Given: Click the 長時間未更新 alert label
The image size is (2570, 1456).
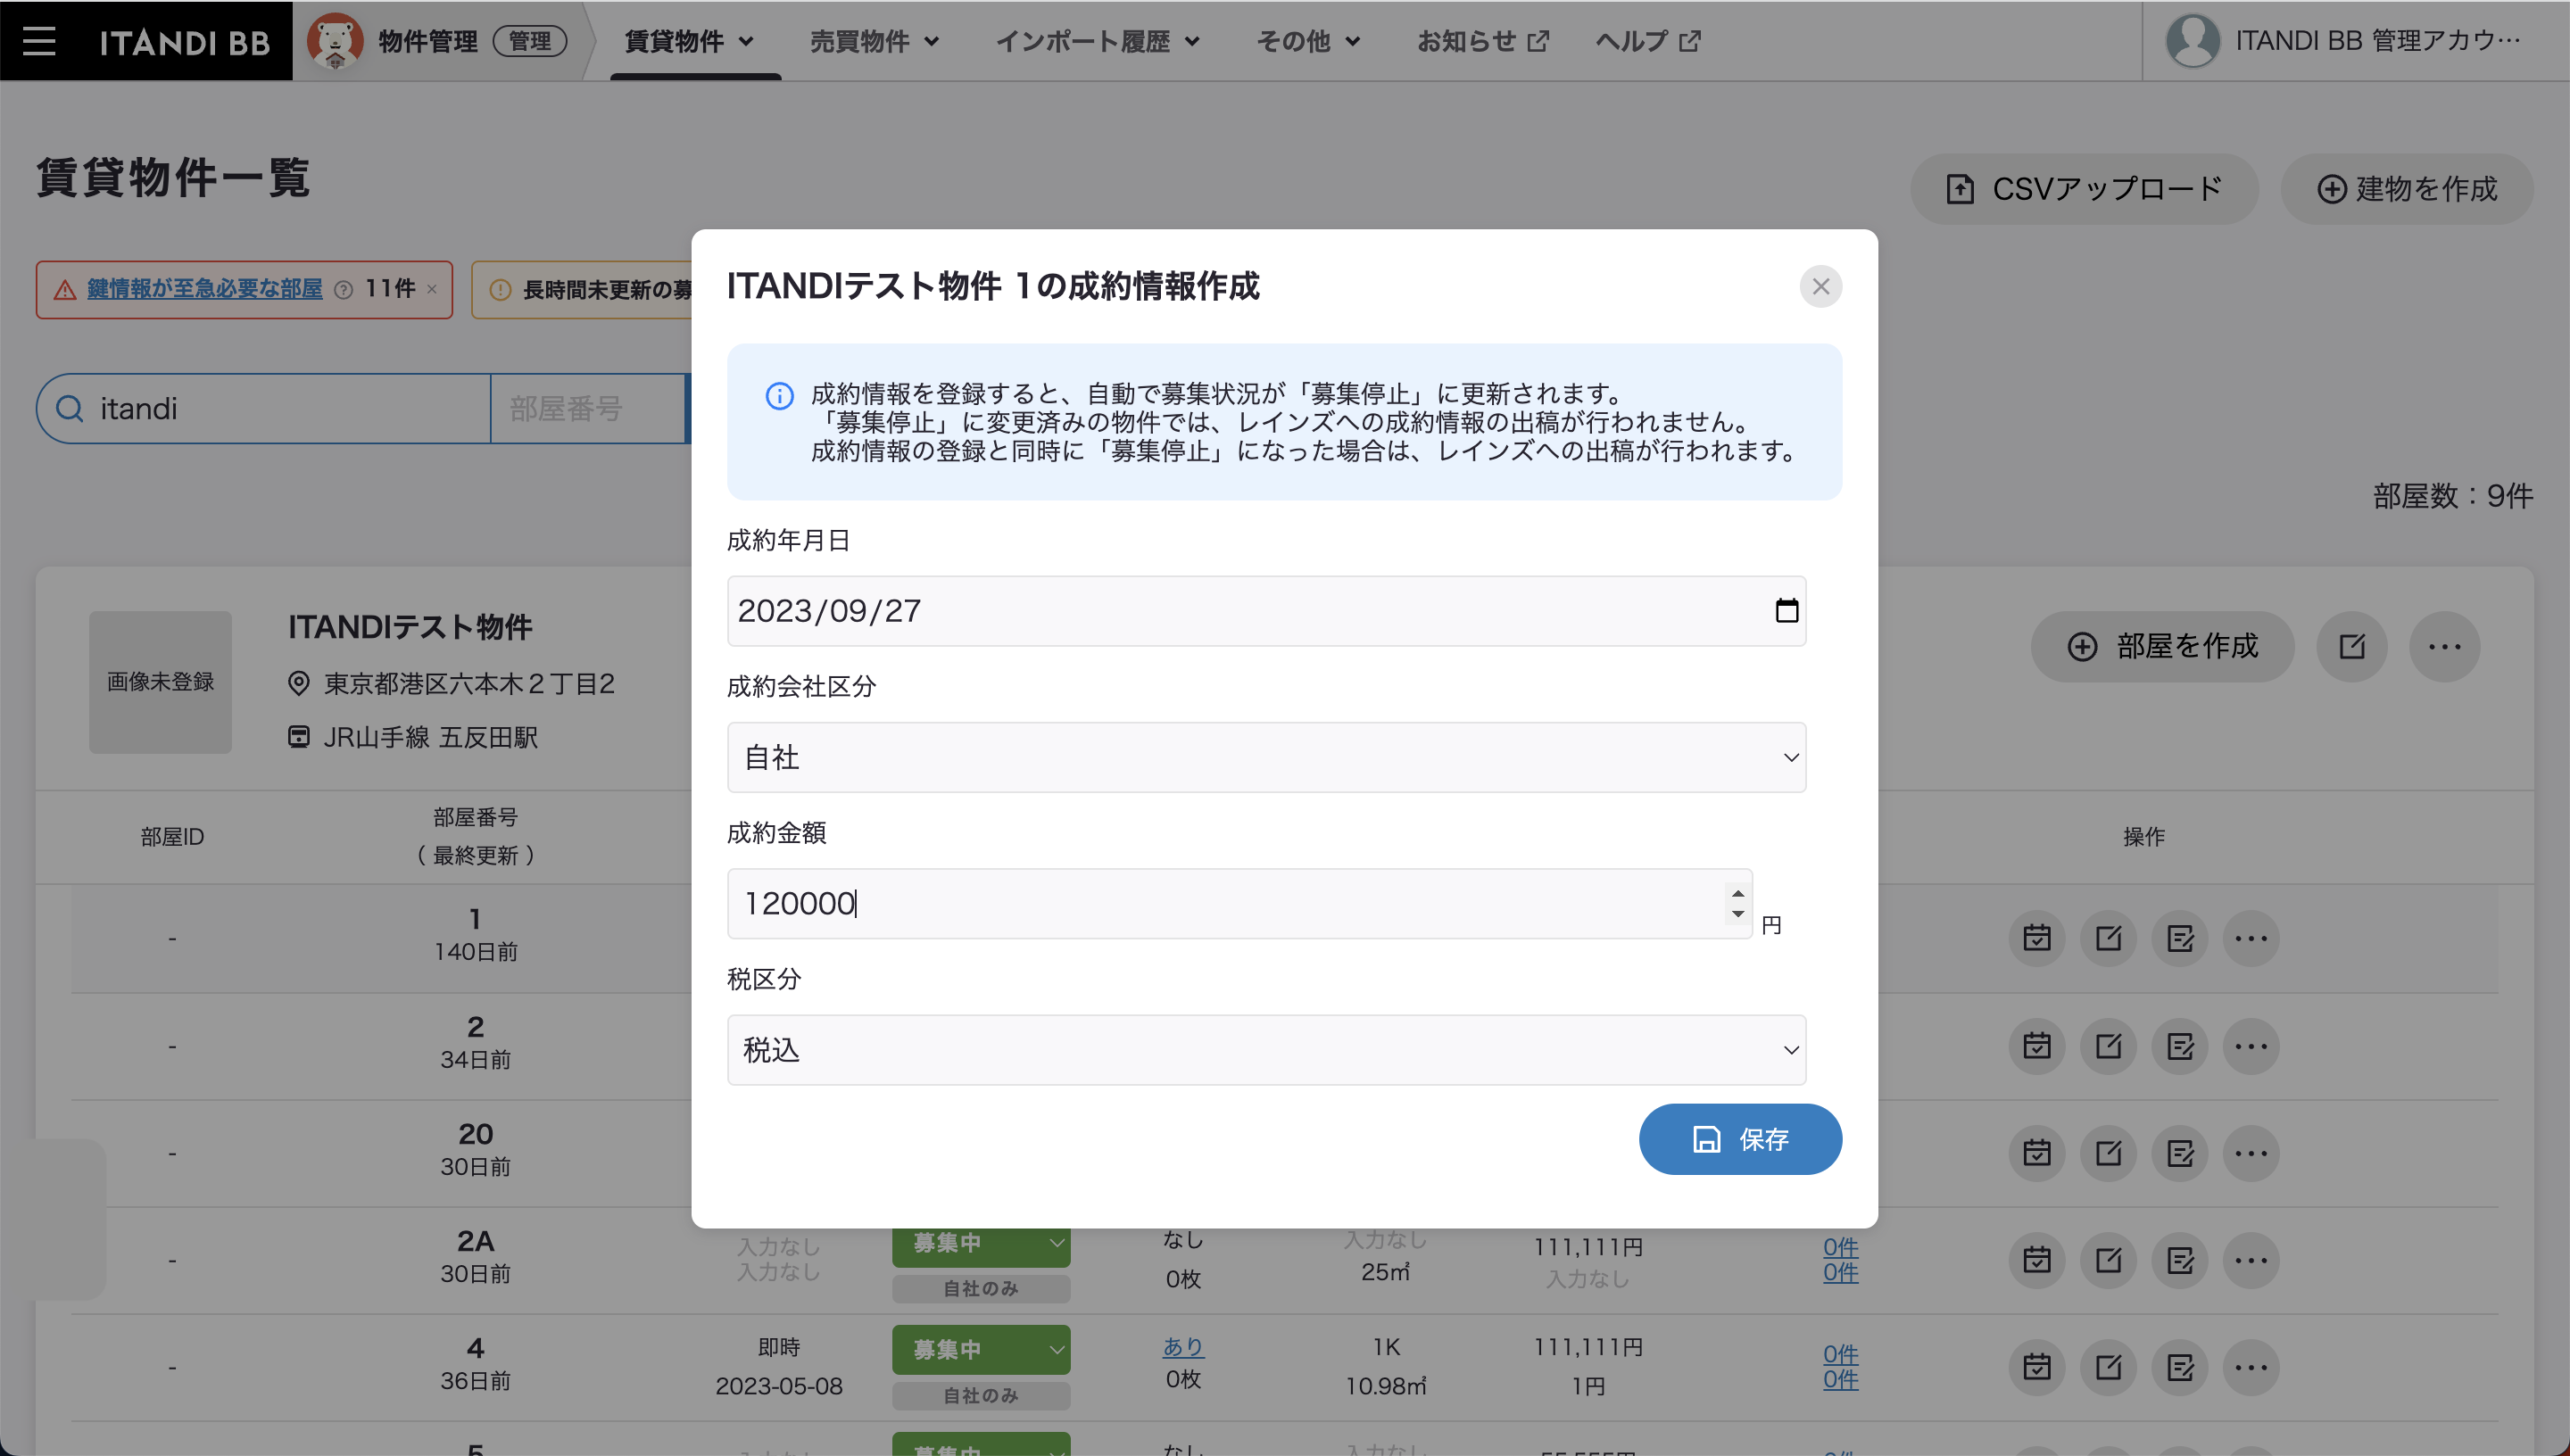Looking at the screenshot, I should point(607,290).
